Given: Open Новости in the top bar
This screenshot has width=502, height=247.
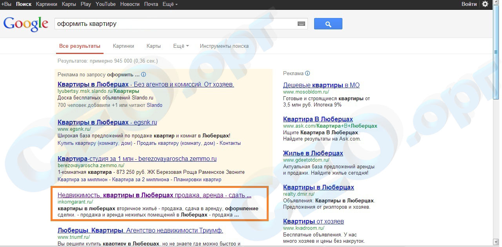Looking at the screenshot, I should (x=130, y=4).
